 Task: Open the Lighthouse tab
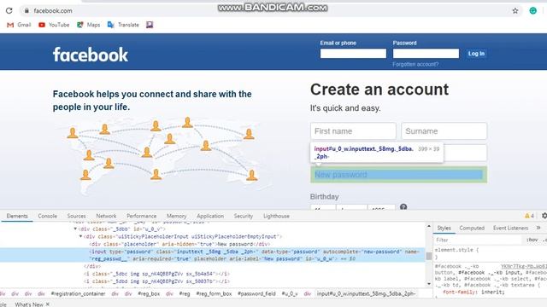[x=276, y=216]
